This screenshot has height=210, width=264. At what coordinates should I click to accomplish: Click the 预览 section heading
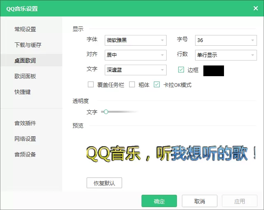pos(78,126)
